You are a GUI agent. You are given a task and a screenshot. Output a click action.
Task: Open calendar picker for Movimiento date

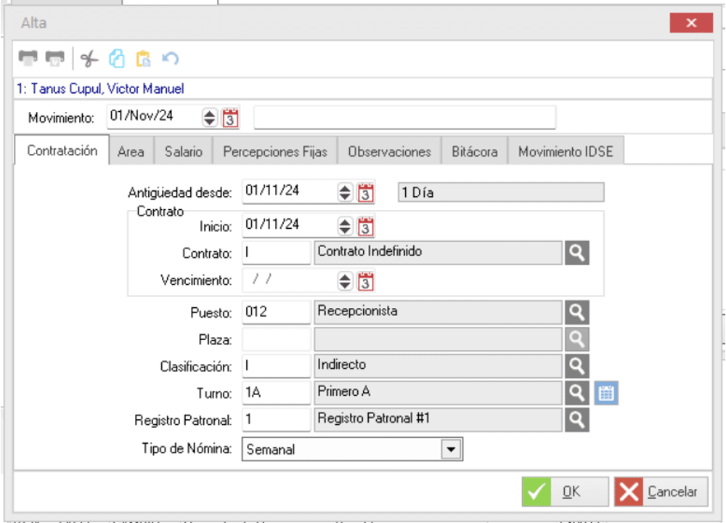tap(230, 118)
